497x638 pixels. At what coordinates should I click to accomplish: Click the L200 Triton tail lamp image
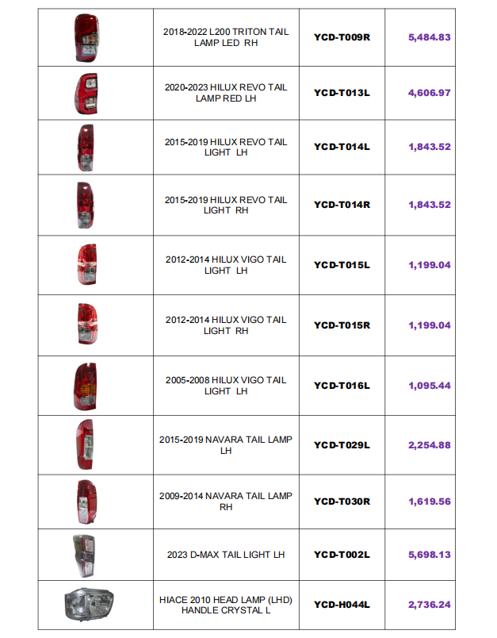coord(86,38)
